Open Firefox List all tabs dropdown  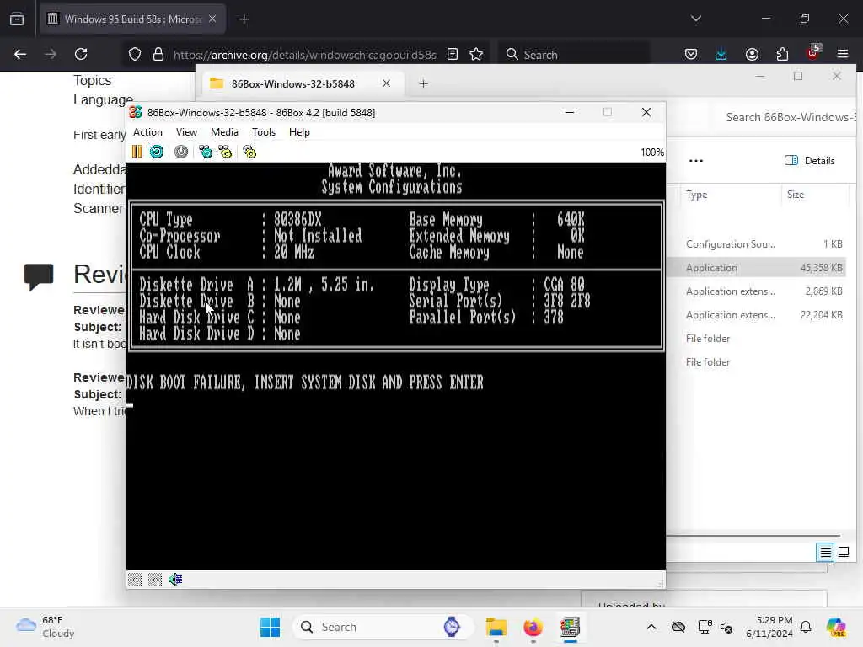point(696,19)
